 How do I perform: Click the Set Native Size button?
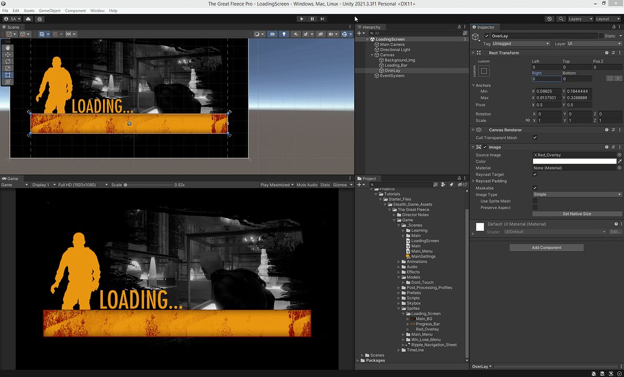577,214
